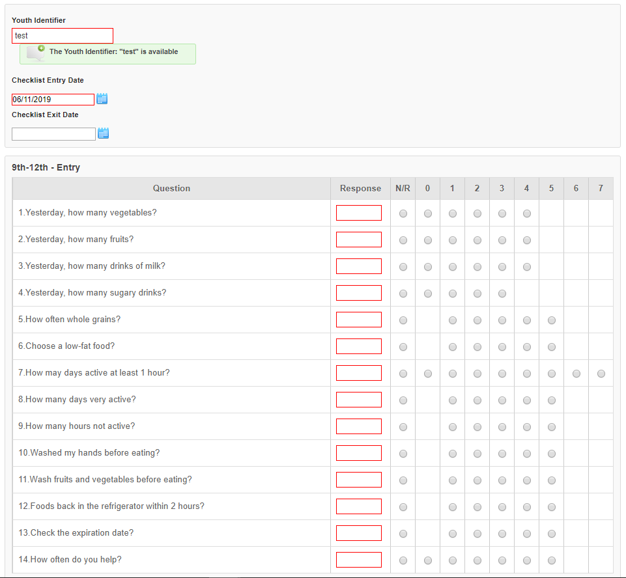
Task: Select N/R for vegetables question
Action: tap(403, 213)
